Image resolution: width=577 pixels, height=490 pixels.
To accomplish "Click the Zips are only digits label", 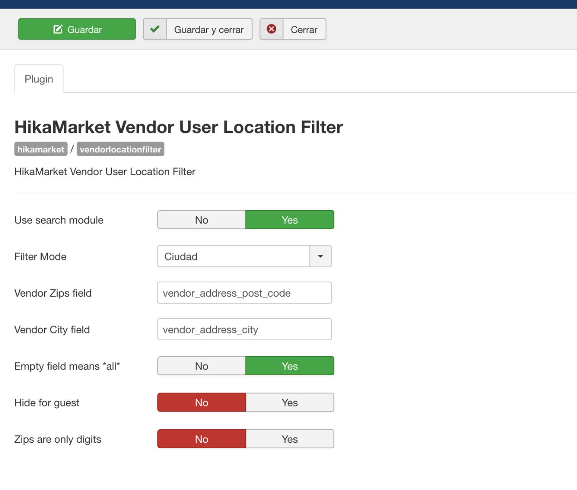I will [x=58, y=439].
